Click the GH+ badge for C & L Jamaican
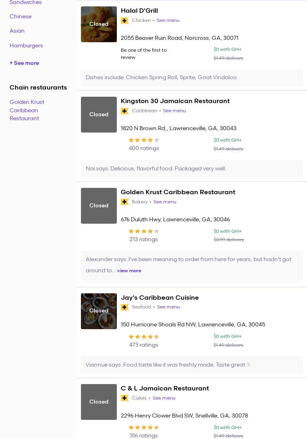Image resolution: width=307 pixels, height=439 pixels. click(x=125, y=398)
